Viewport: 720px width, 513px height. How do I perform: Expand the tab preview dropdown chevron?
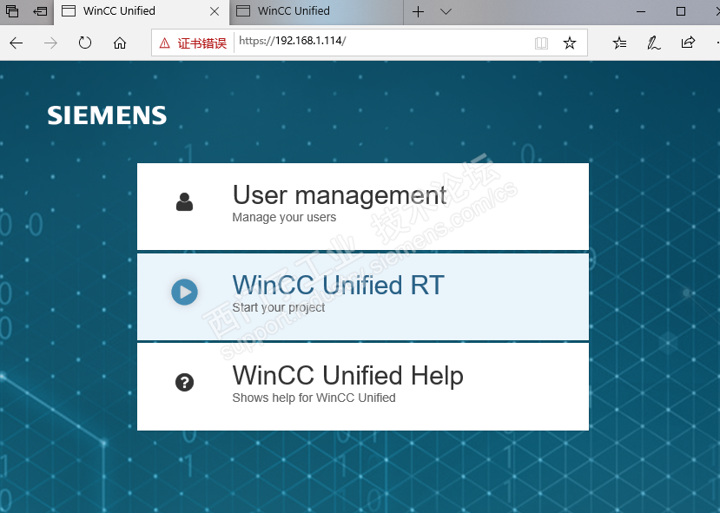446,11
